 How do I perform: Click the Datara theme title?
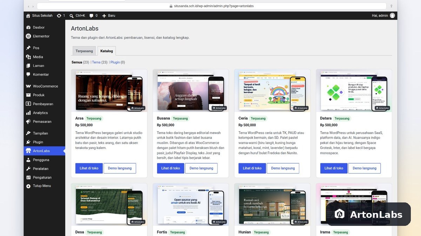(x=326, y=118)
